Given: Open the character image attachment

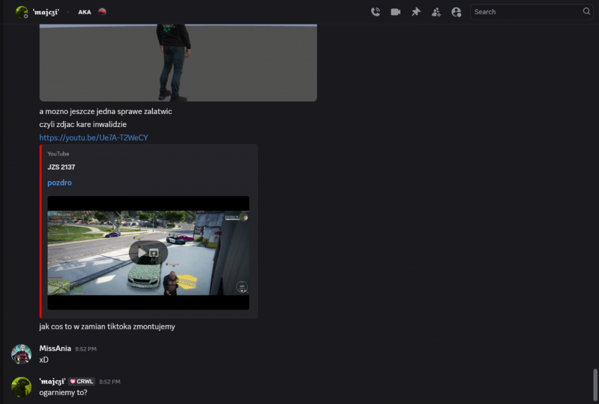Looking at the screenshot, I should tap(178, 63).
